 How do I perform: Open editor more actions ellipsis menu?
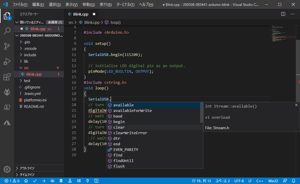click(x=292, y=14)
